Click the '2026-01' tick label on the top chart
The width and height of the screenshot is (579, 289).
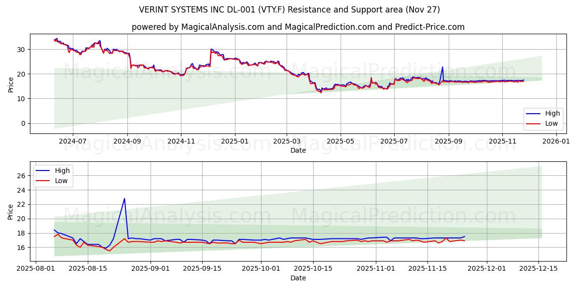click(x=556, y=141)
